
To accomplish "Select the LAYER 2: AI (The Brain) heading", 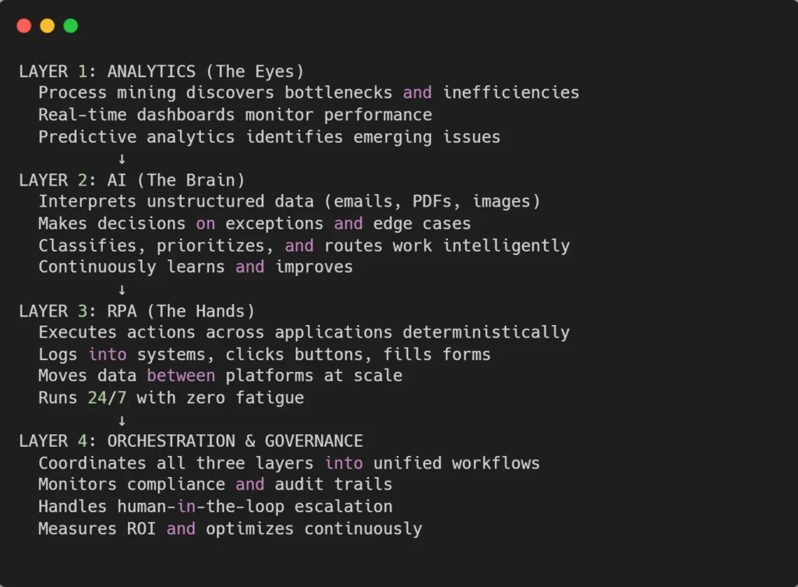I will pyautogui.click(x=132, y=180).
